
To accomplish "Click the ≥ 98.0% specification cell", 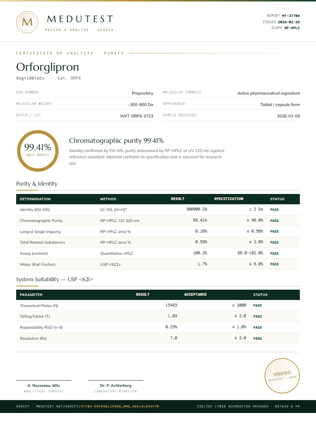I will pos(255,220).
